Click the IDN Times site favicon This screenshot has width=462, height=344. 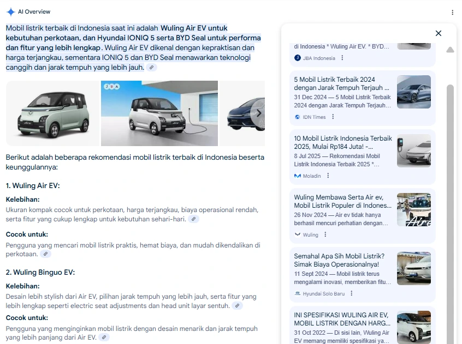tap(297, 117)
